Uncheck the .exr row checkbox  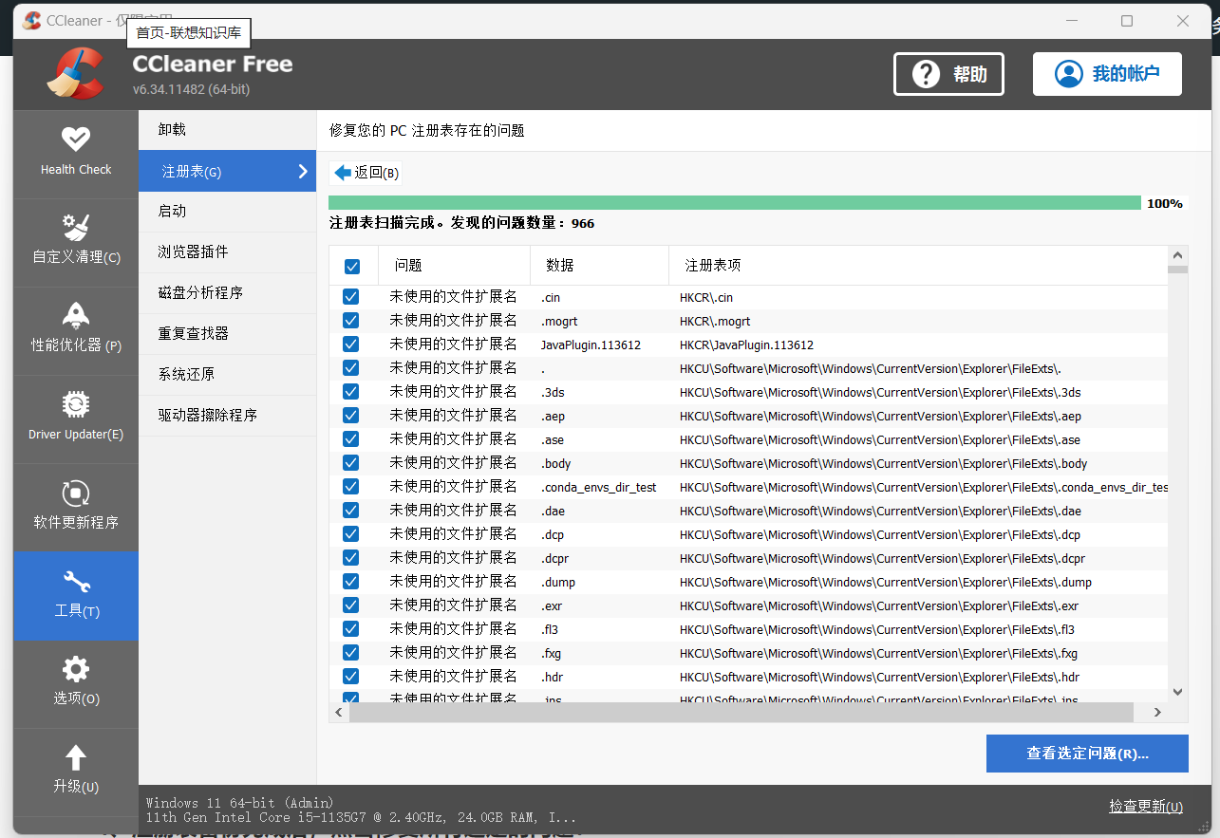coord(350,605)
